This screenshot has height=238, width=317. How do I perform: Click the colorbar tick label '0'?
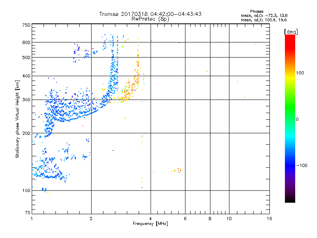(297, 119)
